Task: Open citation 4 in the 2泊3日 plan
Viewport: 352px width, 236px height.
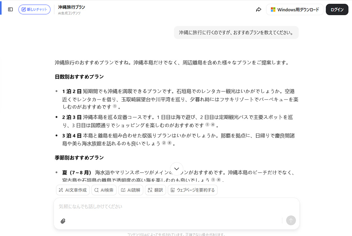Action: [213, 125]
